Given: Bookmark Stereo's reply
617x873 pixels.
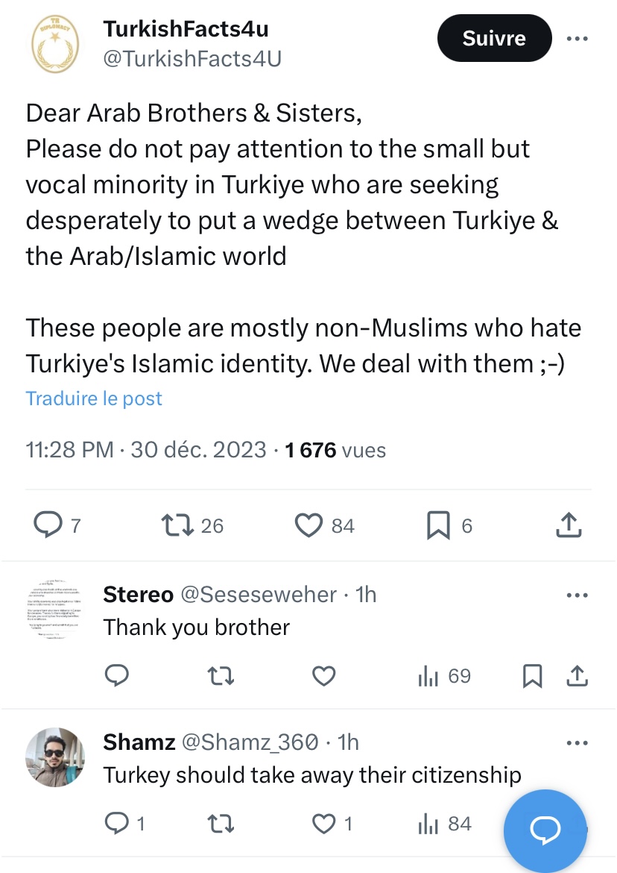Looking at the screenshot, I should [532, 676].
